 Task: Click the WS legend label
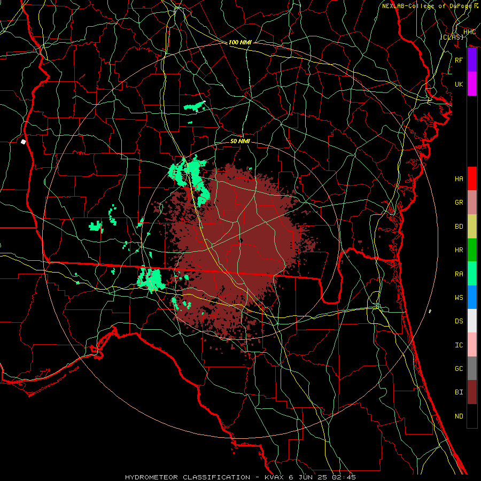pyautogui.click(x=459, y=297)
